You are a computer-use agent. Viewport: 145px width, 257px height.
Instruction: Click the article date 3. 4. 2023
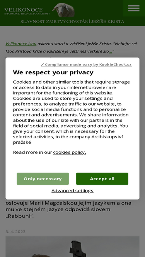coord(15,232)
